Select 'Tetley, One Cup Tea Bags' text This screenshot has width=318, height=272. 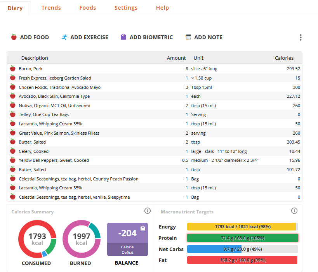point(44,114)
